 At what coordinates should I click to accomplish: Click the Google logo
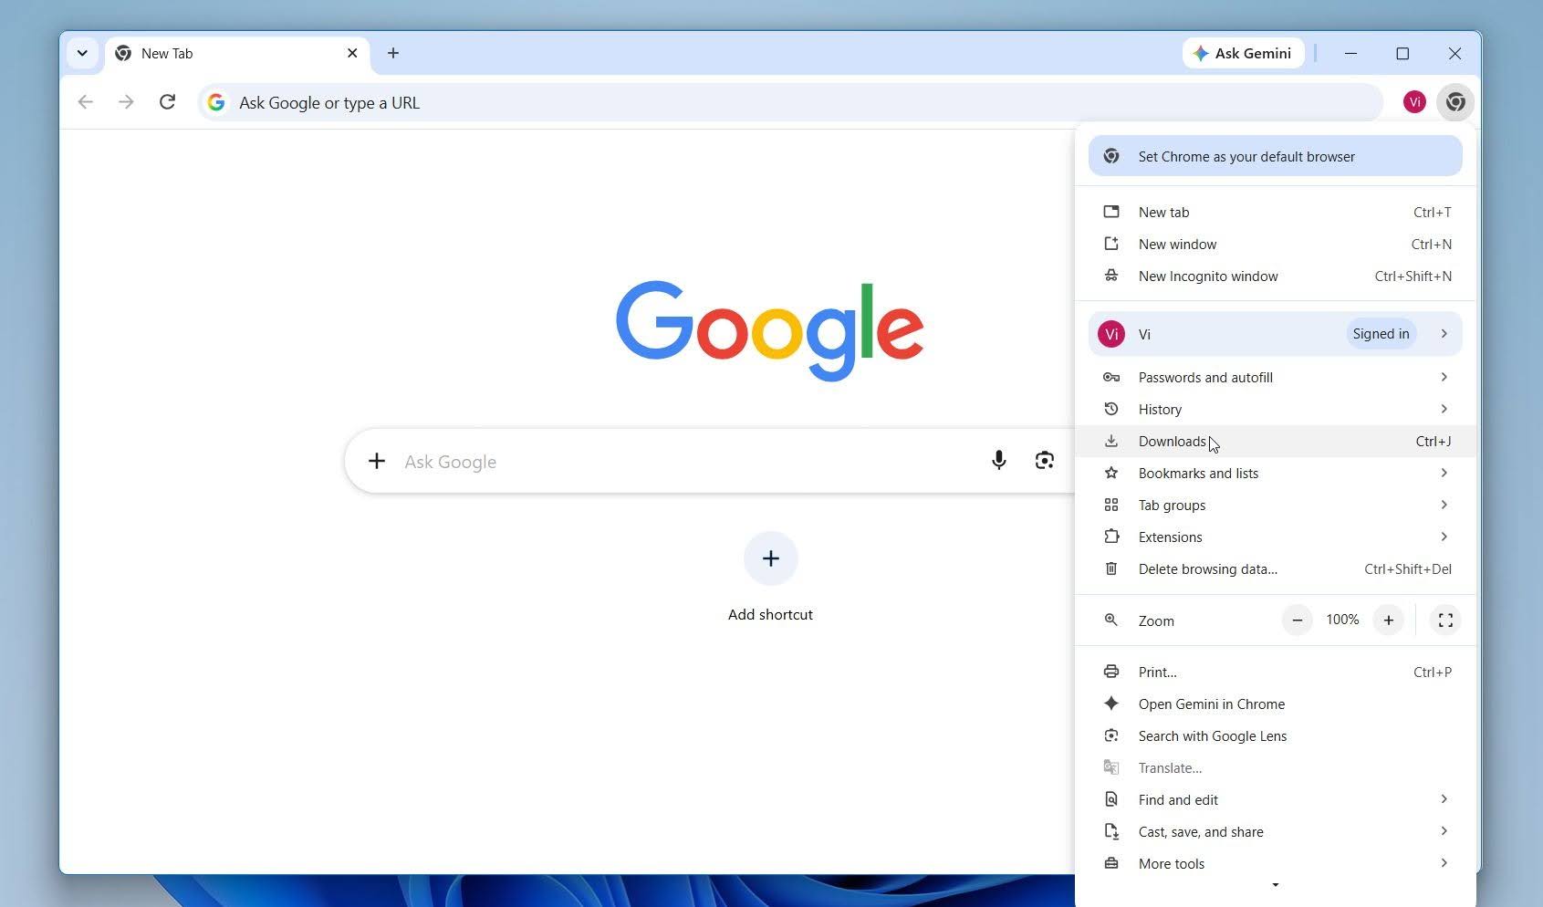(770, 330)
